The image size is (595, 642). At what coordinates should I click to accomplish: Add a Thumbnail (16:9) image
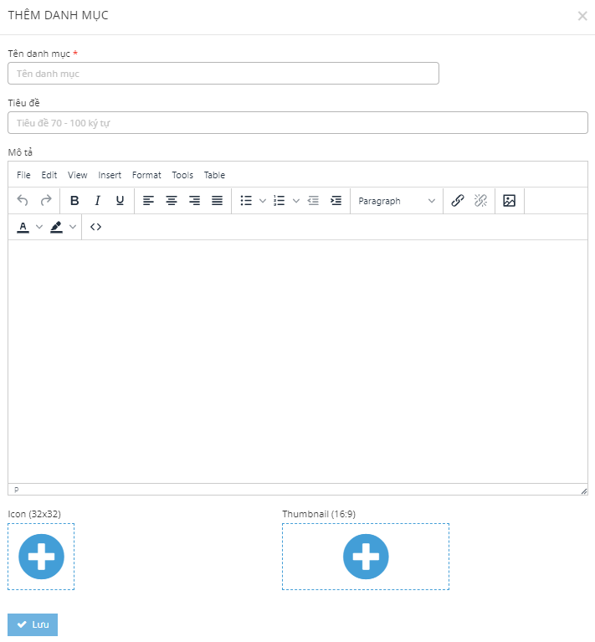tap(366, 557)
